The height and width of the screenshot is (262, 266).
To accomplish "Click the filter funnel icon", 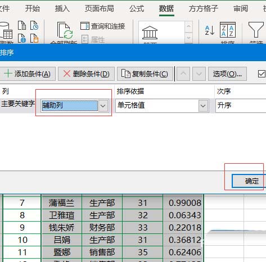I will coord(256,30).
